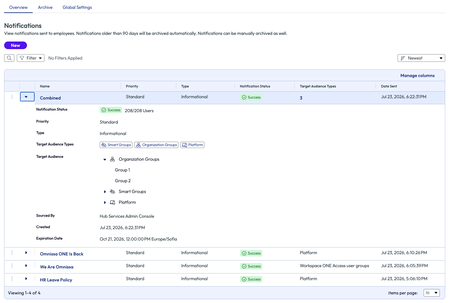Select Group 2 in the audience tree
The image size is (449, 303).
tap(123, 181)
